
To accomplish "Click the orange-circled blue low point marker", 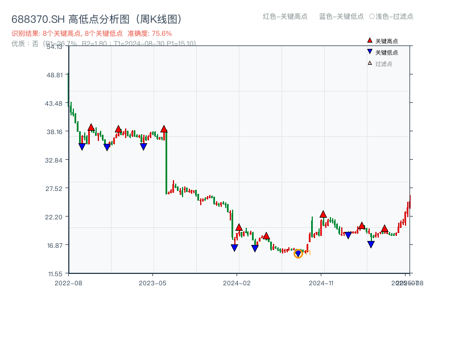I will click(x=298, y=253).
